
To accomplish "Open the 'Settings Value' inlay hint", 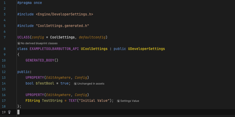I will click(128, 101).
